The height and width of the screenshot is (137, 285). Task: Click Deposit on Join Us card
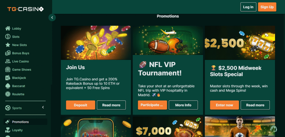tap(81, 105)
